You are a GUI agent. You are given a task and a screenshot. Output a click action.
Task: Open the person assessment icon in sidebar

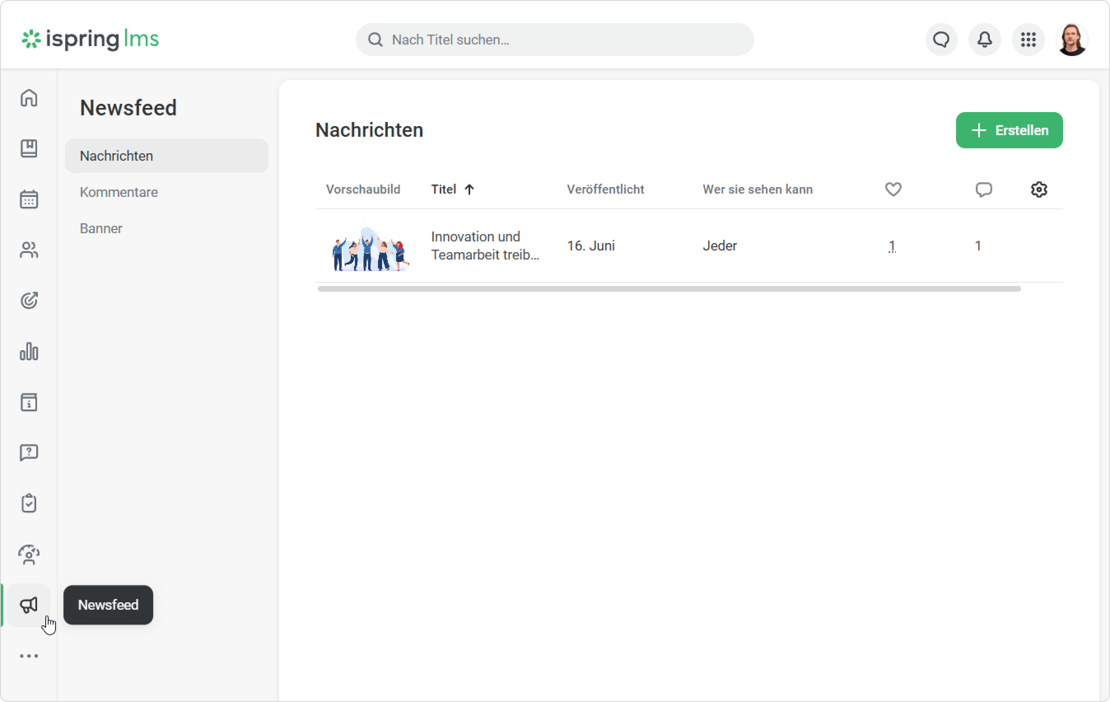point(28,555)
